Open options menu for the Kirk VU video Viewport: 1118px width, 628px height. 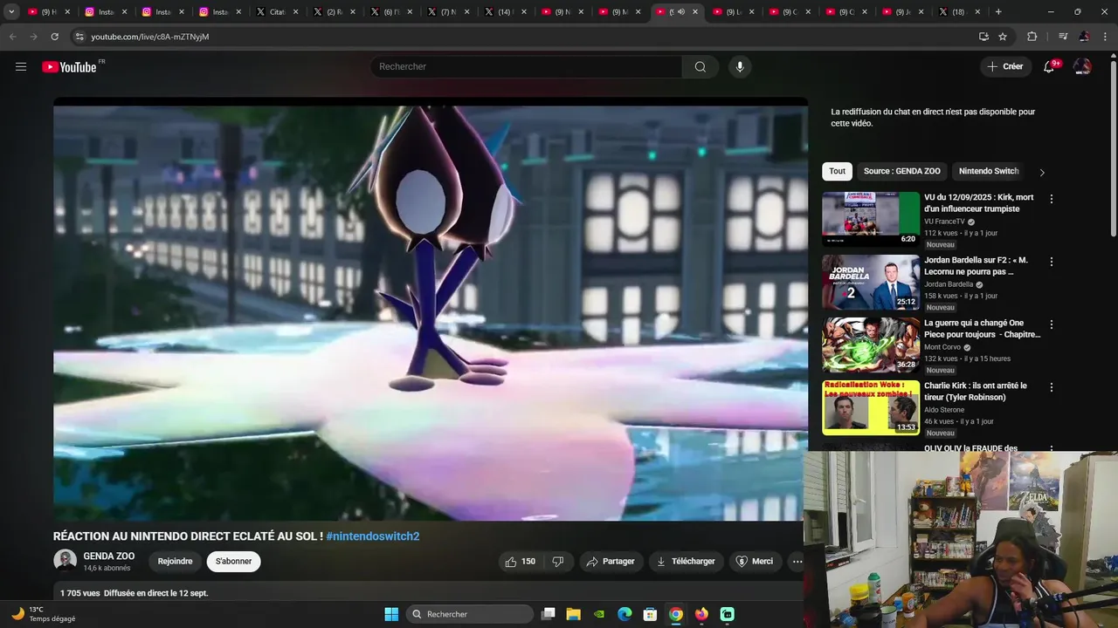[x=1052, y=199]
